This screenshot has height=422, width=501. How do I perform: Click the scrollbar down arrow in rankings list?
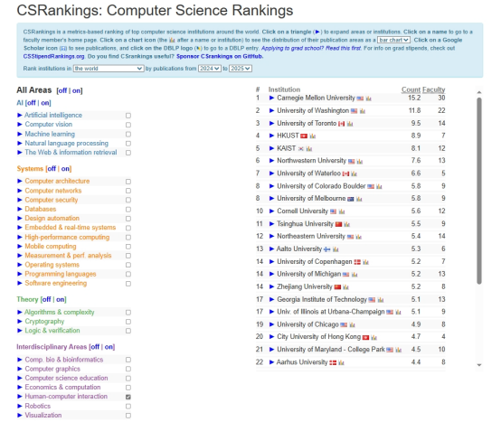(479, 365)
